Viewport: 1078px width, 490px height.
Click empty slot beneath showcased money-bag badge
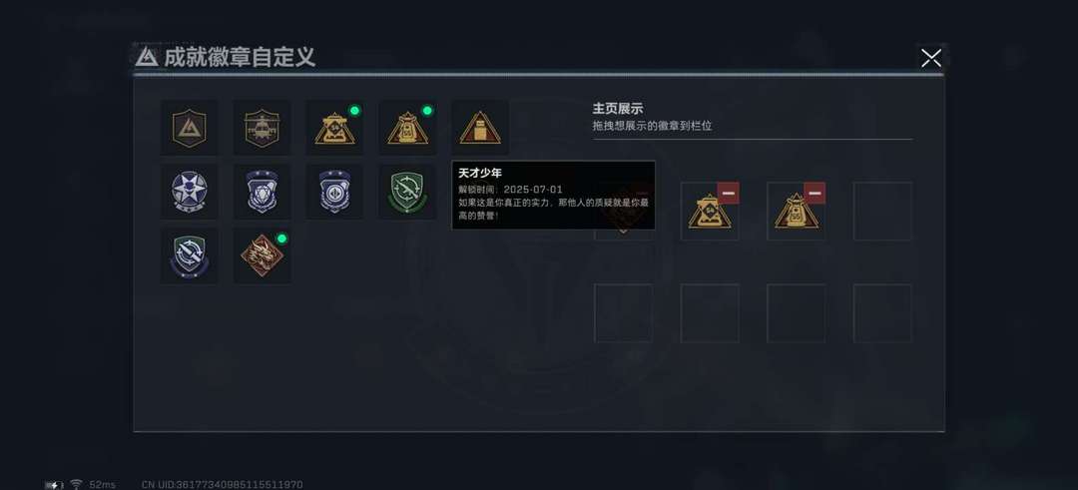tap(797, 312)
